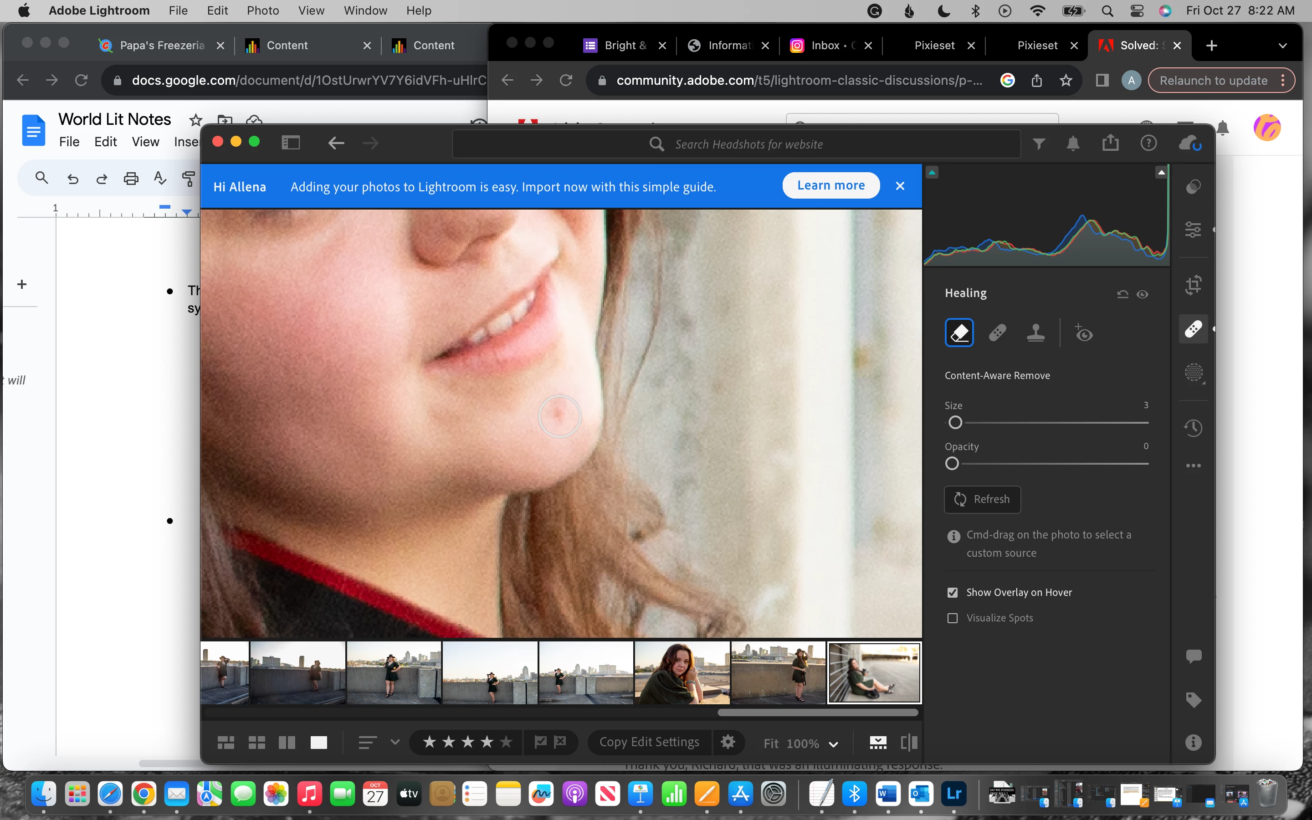Enable the Visualize Spots checkbox

coord(953,618)
